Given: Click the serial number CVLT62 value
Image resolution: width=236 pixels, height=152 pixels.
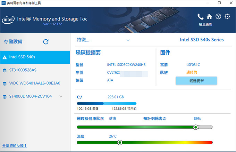Looking at the screenshot, I should 113,73.
